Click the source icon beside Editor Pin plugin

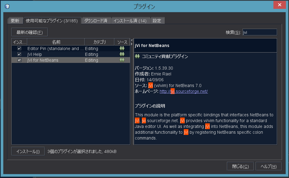pyautogui.click(x=122, y=49)
